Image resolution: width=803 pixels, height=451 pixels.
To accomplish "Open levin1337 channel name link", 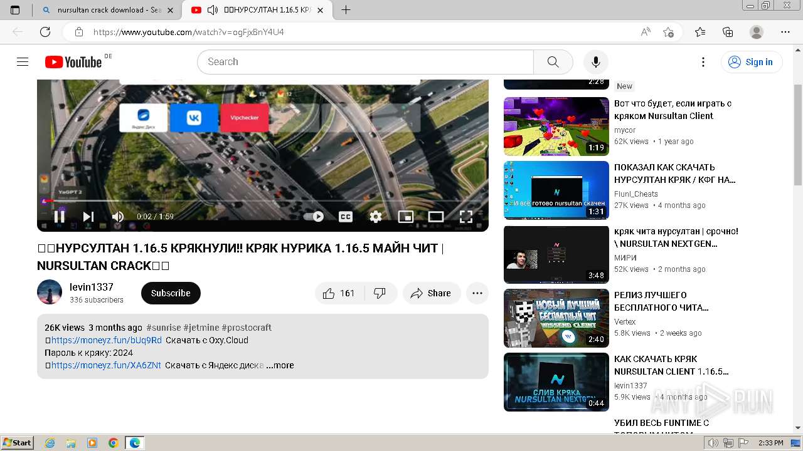I will click(x=92, y=287).
